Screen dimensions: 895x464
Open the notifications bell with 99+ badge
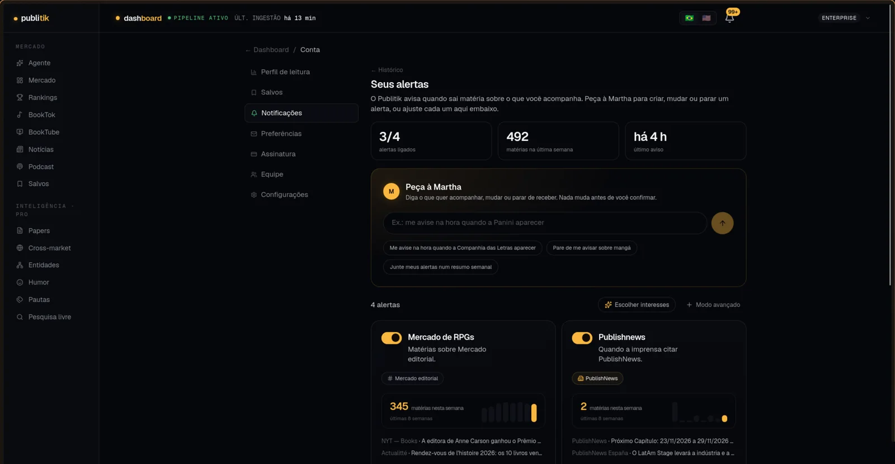pos(729,18)
